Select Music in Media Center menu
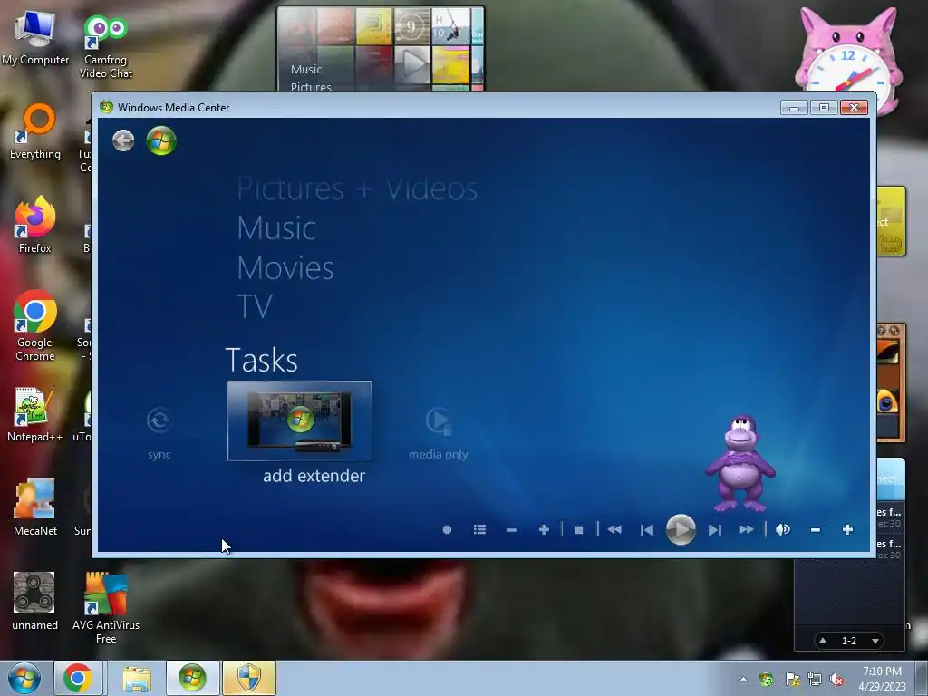Screen dimensions: 928x696 point(276,228)
